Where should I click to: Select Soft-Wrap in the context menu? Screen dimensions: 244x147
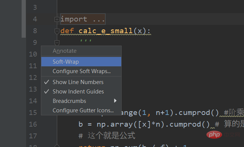[x=81, y=61]
